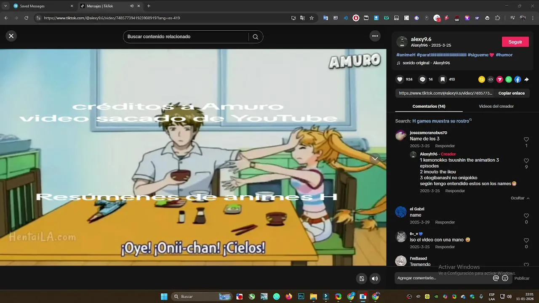
Task: Launch Photoshop from the taskbar
Action: [x=301, y=297]
